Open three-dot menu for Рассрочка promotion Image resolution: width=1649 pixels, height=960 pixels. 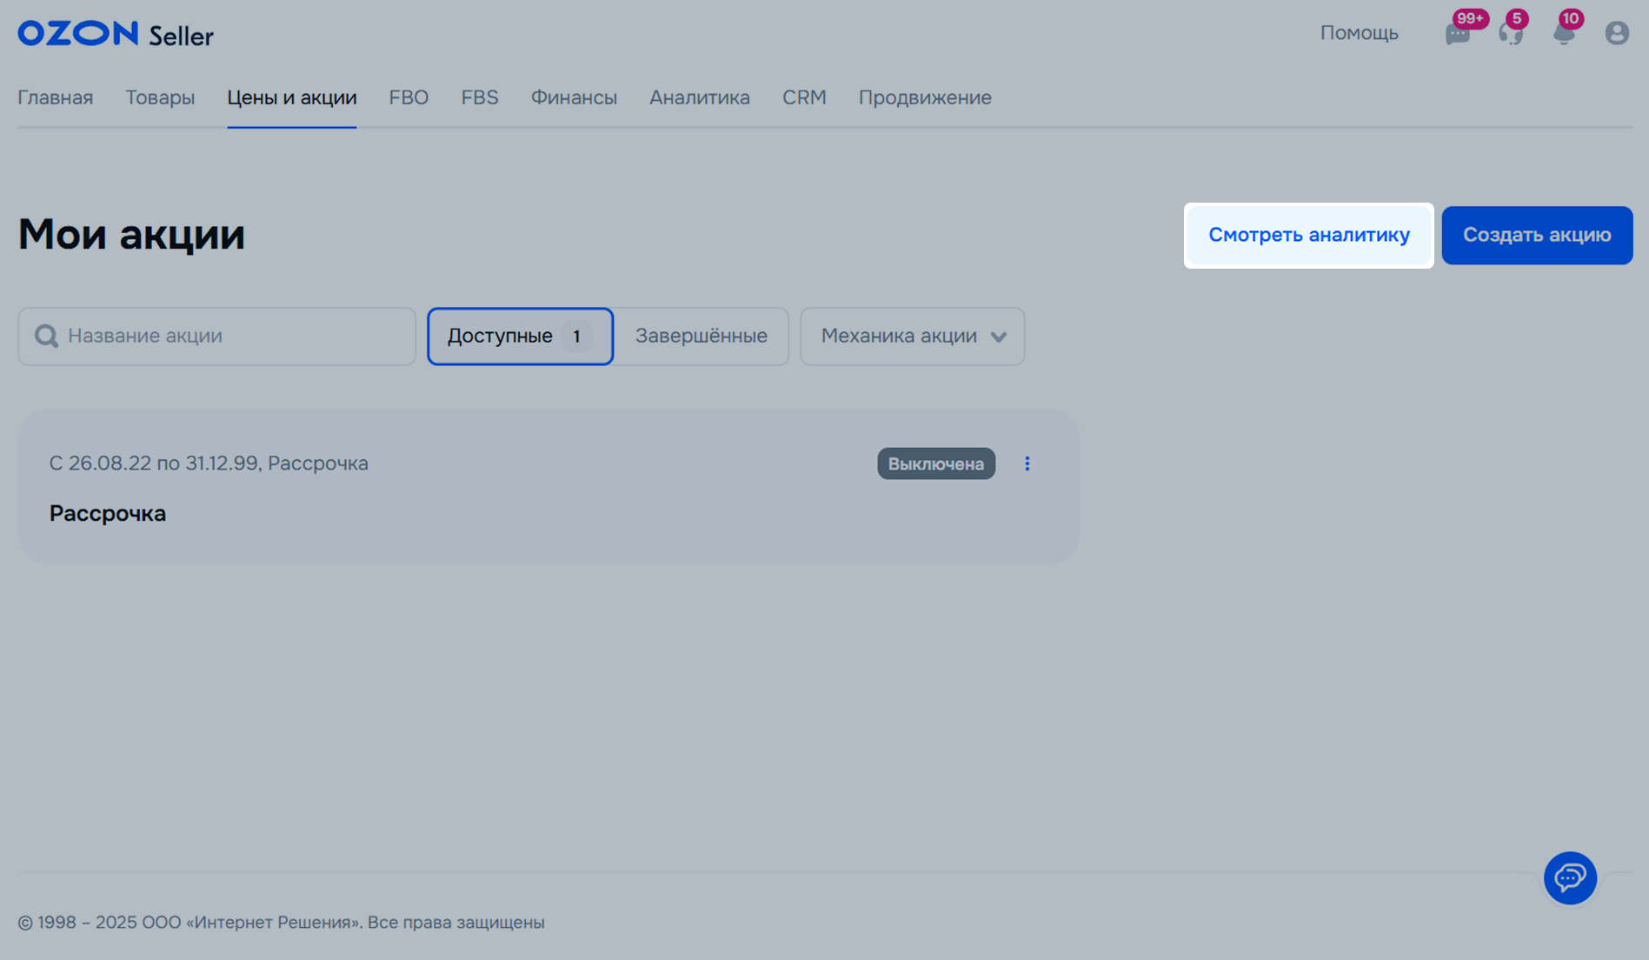pos(1027,463)
